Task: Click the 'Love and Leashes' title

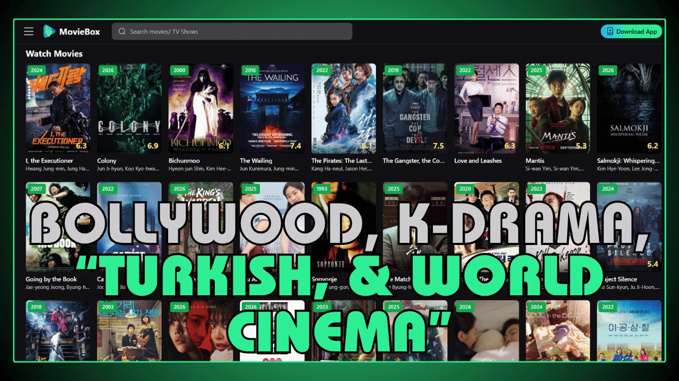Action: tap(479, 160)
